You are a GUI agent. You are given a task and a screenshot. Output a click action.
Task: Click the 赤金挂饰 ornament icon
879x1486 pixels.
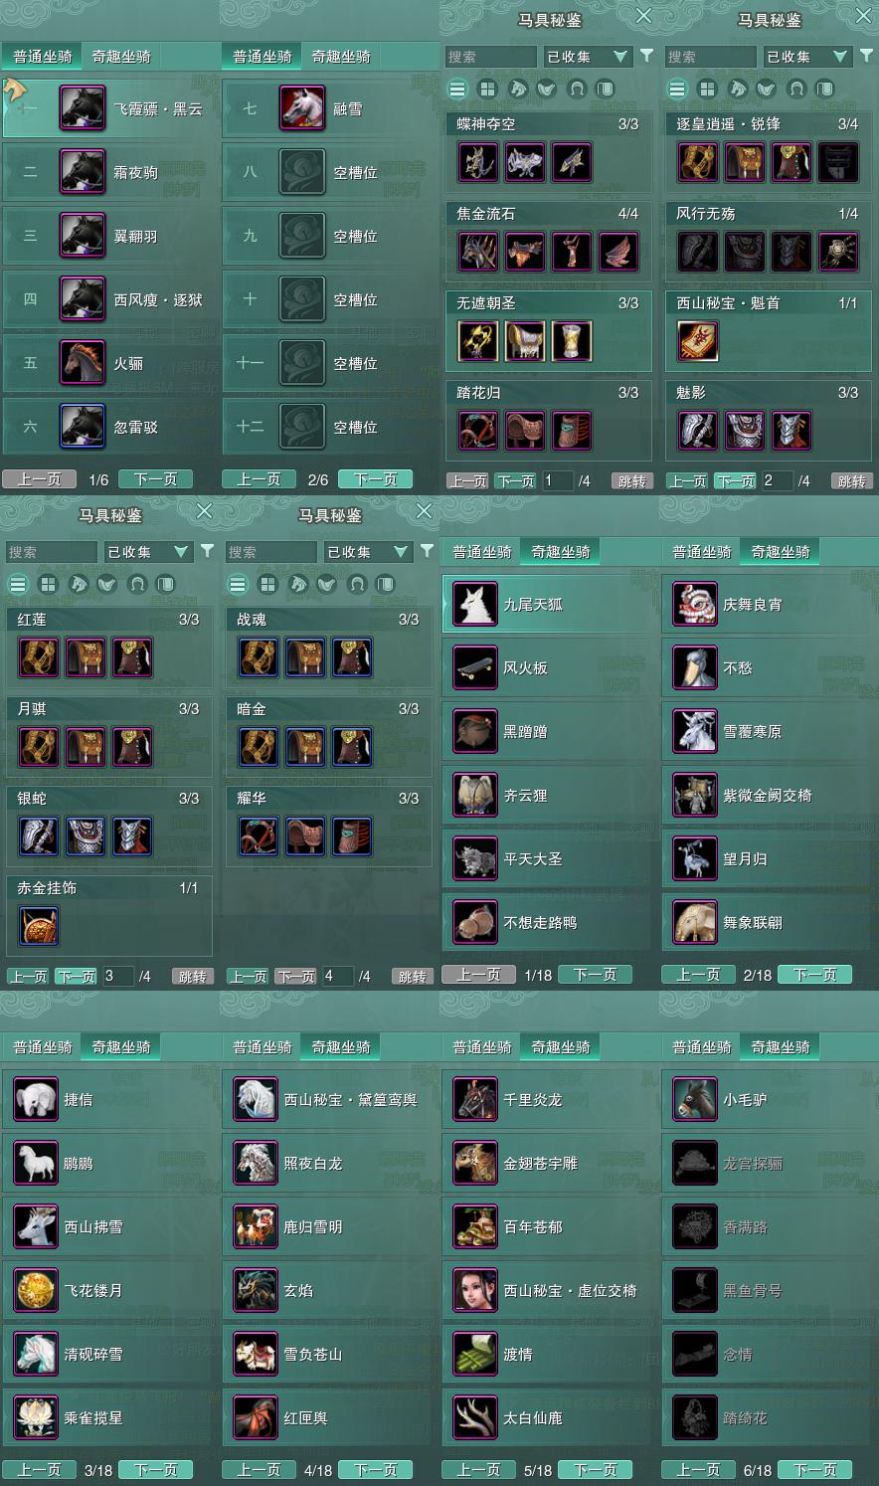point(39,926)
